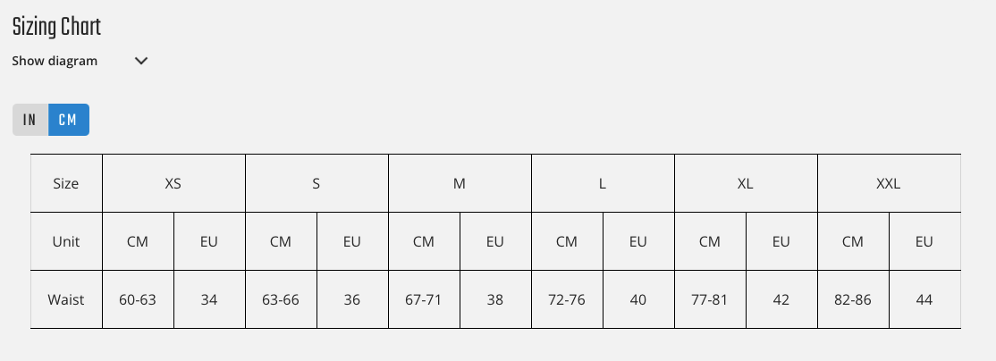Select the CM unit toggle
The height and width of the screenshot is (361, 996).
pyautogui.click(x=68, y=120)
